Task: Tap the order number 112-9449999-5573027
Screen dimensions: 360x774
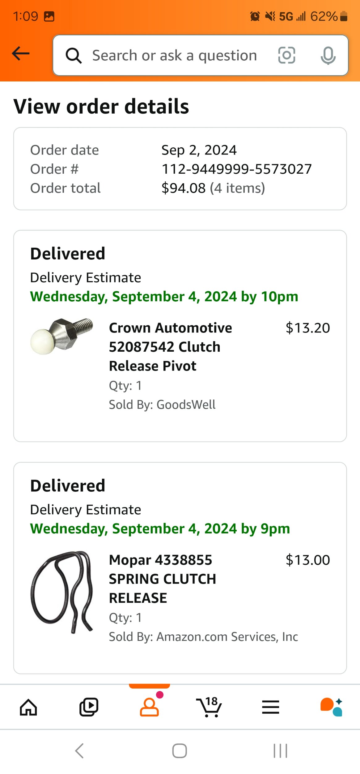Action: 236,169
